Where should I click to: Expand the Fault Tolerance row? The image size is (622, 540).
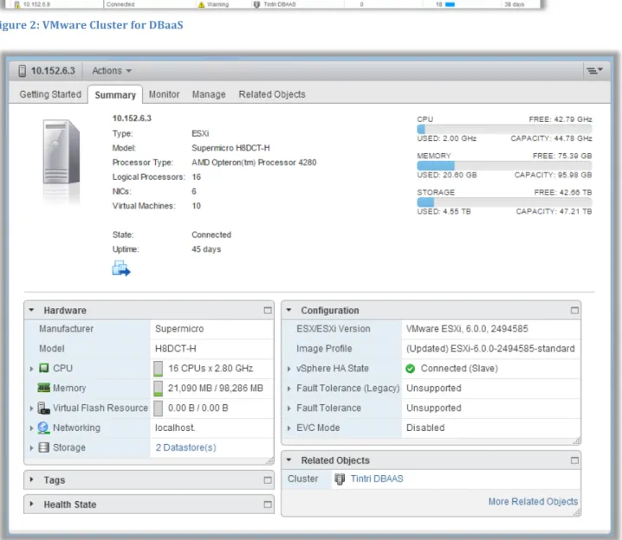pyautogui.click(x=289, y=408)
